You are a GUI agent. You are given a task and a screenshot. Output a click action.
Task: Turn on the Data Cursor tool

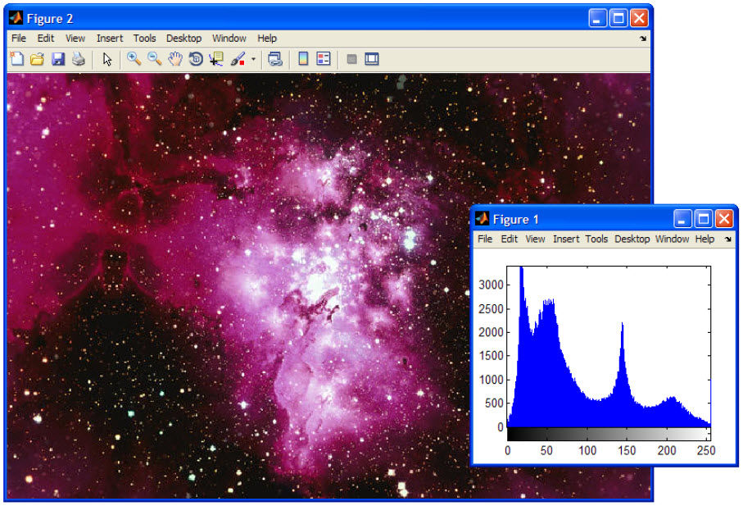tap(215, 58)
